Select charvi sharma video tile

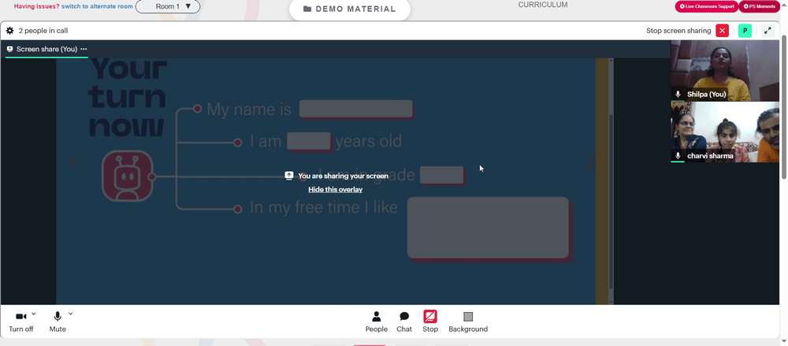pos(725,132)
